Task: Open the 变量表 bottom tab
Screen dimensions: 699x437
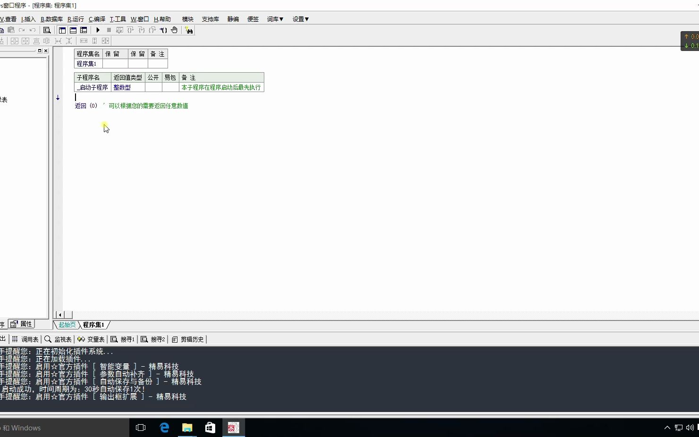Action: (91, 339)
